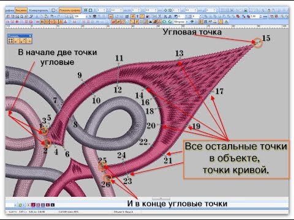
Task: Click the Показать графику button
Action: pos(70,10)
